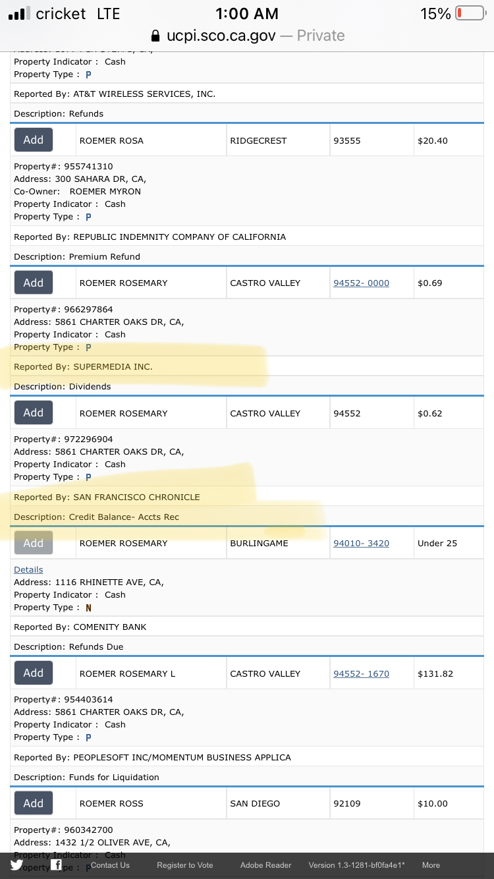This screenshot has height=879, width=494.
Task: Select Reported By SUPERMEDIA INC.
Action: point(83,366)
